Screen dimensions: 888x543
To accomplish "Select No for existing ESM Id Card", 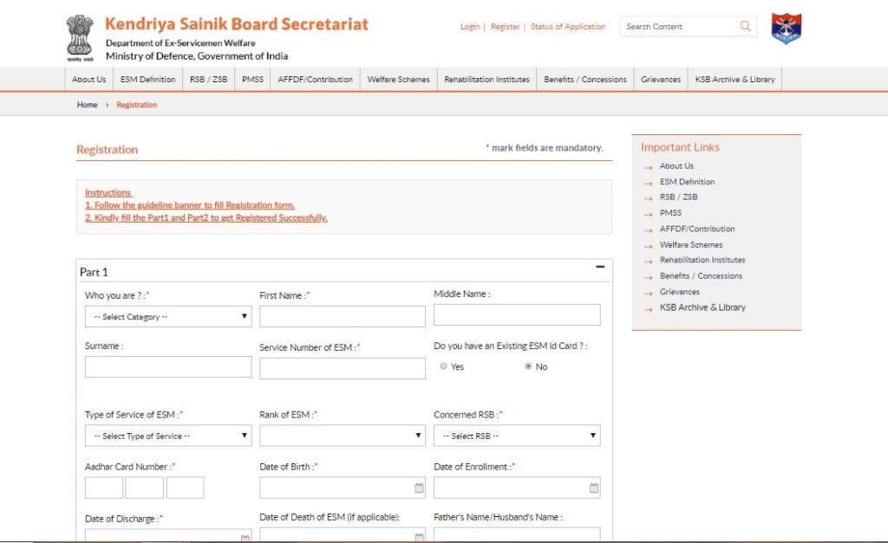I will pos(528,366).
